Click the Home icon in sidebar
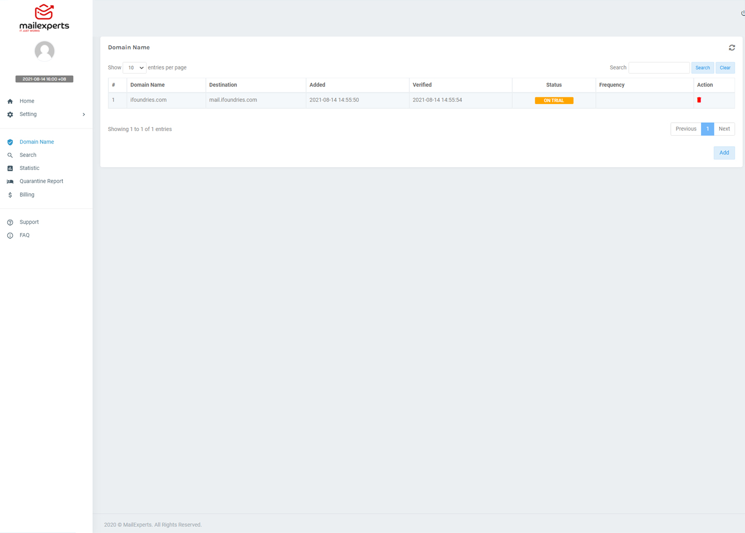Screen dimensions: 745x533 (10, 100)
